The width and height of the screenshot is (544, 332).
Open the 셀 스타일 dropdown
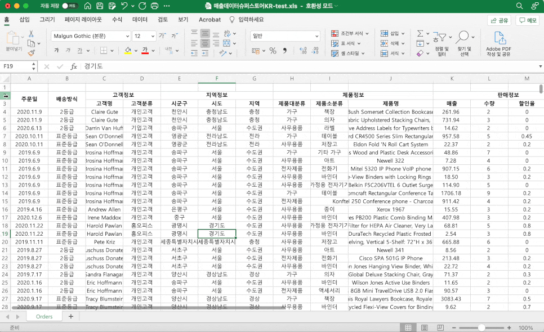tap(347, 53)
